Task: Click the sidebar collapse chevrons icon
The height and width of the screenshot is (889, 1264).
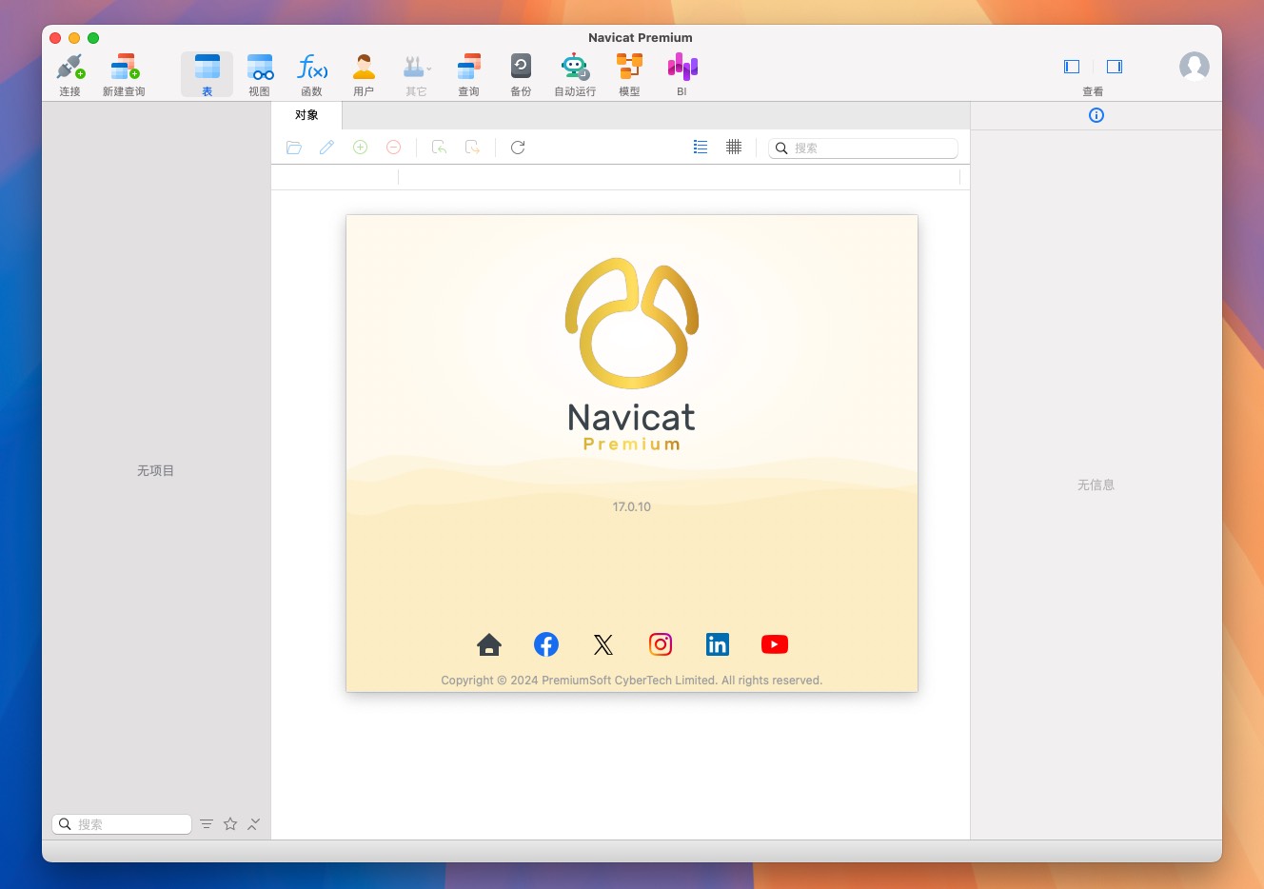Action: (254, 824)
